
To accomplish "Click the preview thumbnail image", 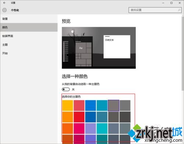I will 99,48.
